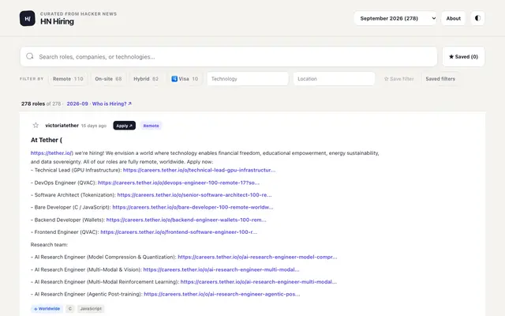Open the About page
This screenshot has width=505, height=316.
453,18
